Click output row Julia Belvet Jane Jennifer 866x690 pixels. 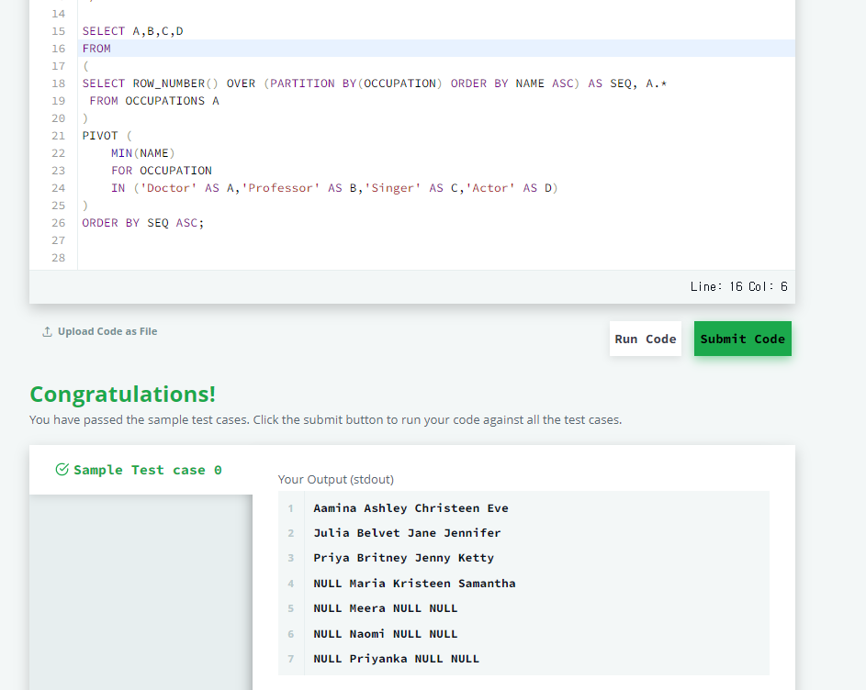tap(407, 533)
